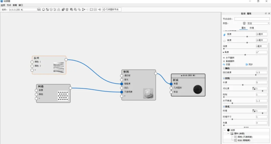Viewport: 271px width, 144px height.
Task: Click the 节点名称 input field
Action: (252, 19)
